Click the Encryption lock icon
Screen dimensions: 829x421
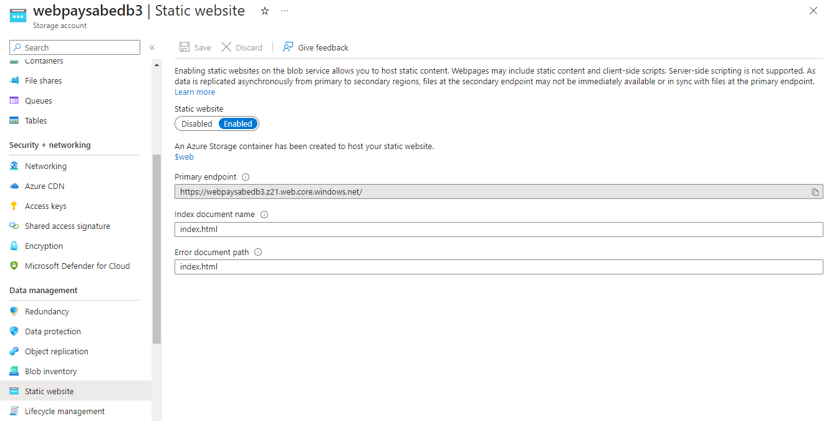pyautogui.click(x=14, y=246)
